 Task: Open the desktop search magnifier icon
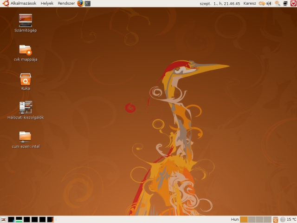click(x=278, y=3)
